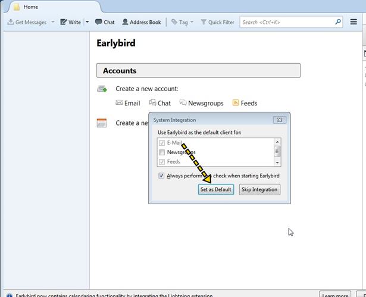Close the System Integration dialog

[x=279, y=120]
